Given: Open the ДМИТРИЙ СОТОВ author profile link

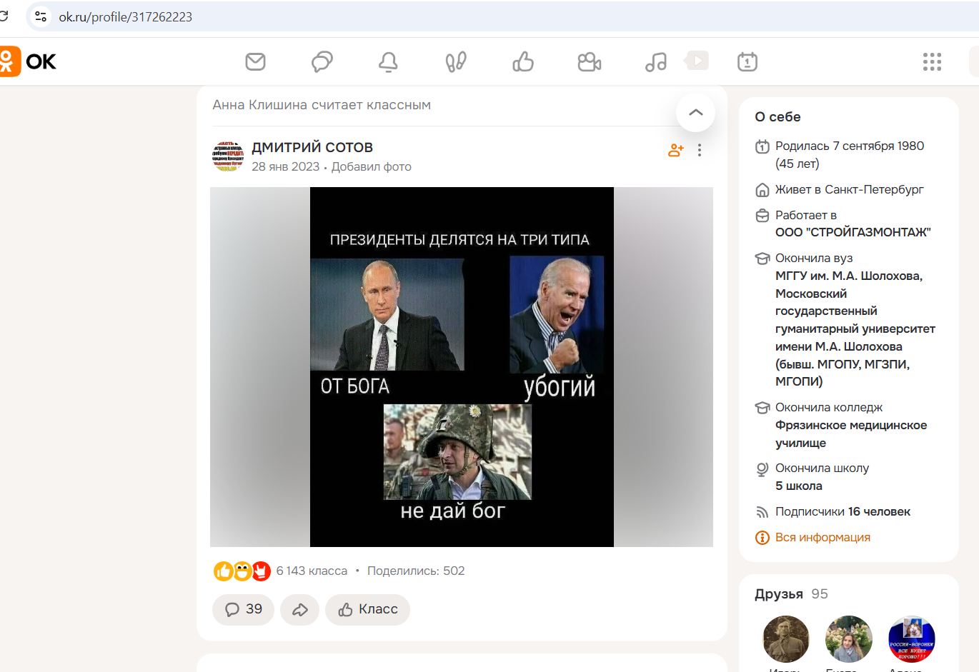Looking at the screenshot, I should 312,147.
